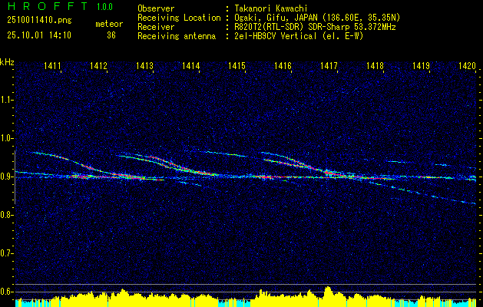Click the 1418 time marker
This screenshot has height=307, width=483.
coord(375,65)
